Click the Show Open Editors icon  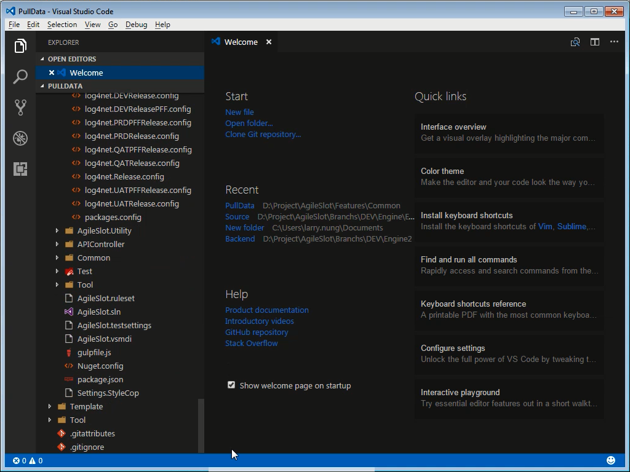pyautogui.click(x=575, y=42)
